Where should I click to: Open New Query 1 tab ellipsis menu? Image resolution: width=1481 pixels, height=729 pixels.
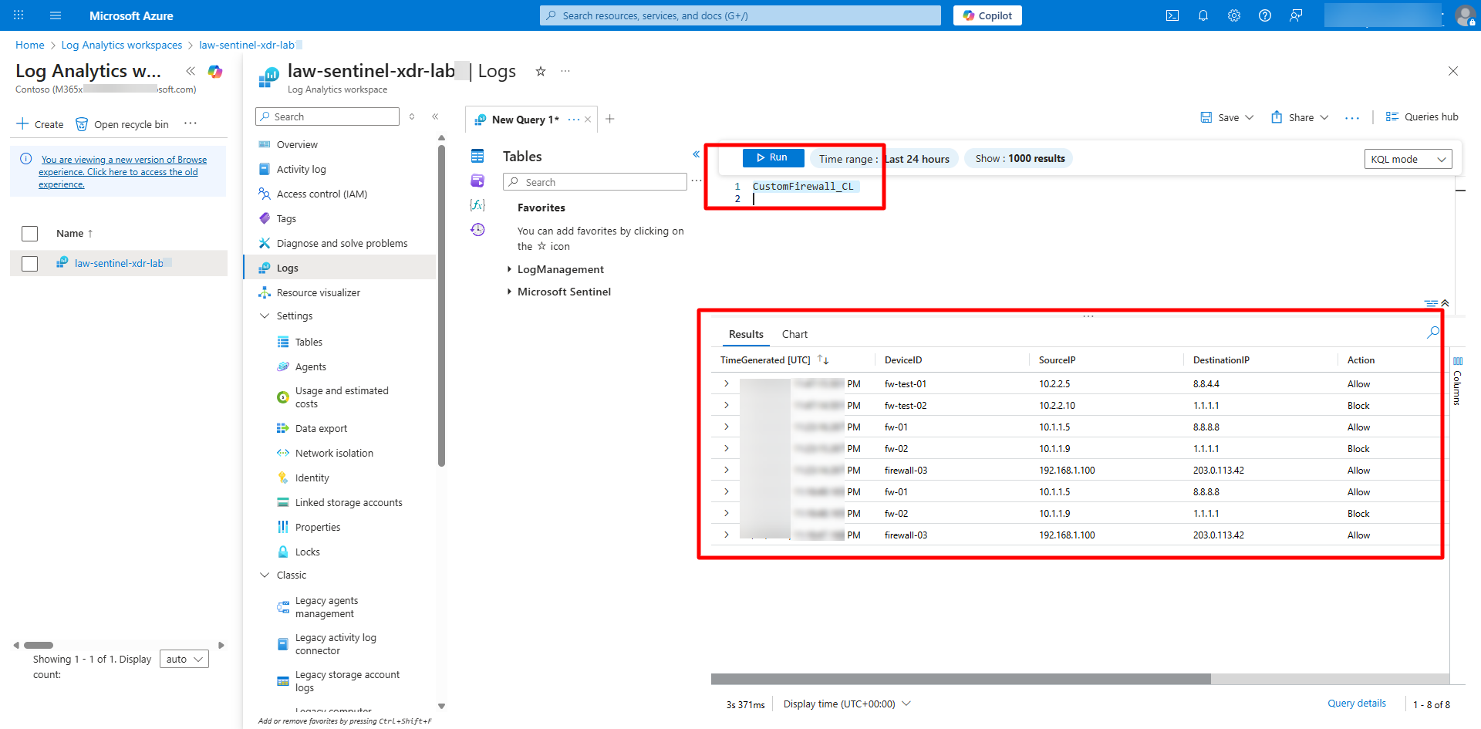573,120
